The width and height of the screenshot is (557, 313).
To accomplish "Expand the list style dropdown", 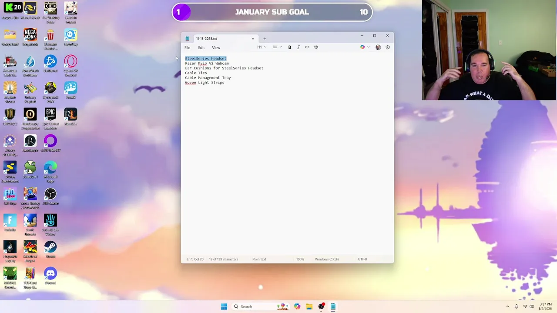I will tap(277, 47).
